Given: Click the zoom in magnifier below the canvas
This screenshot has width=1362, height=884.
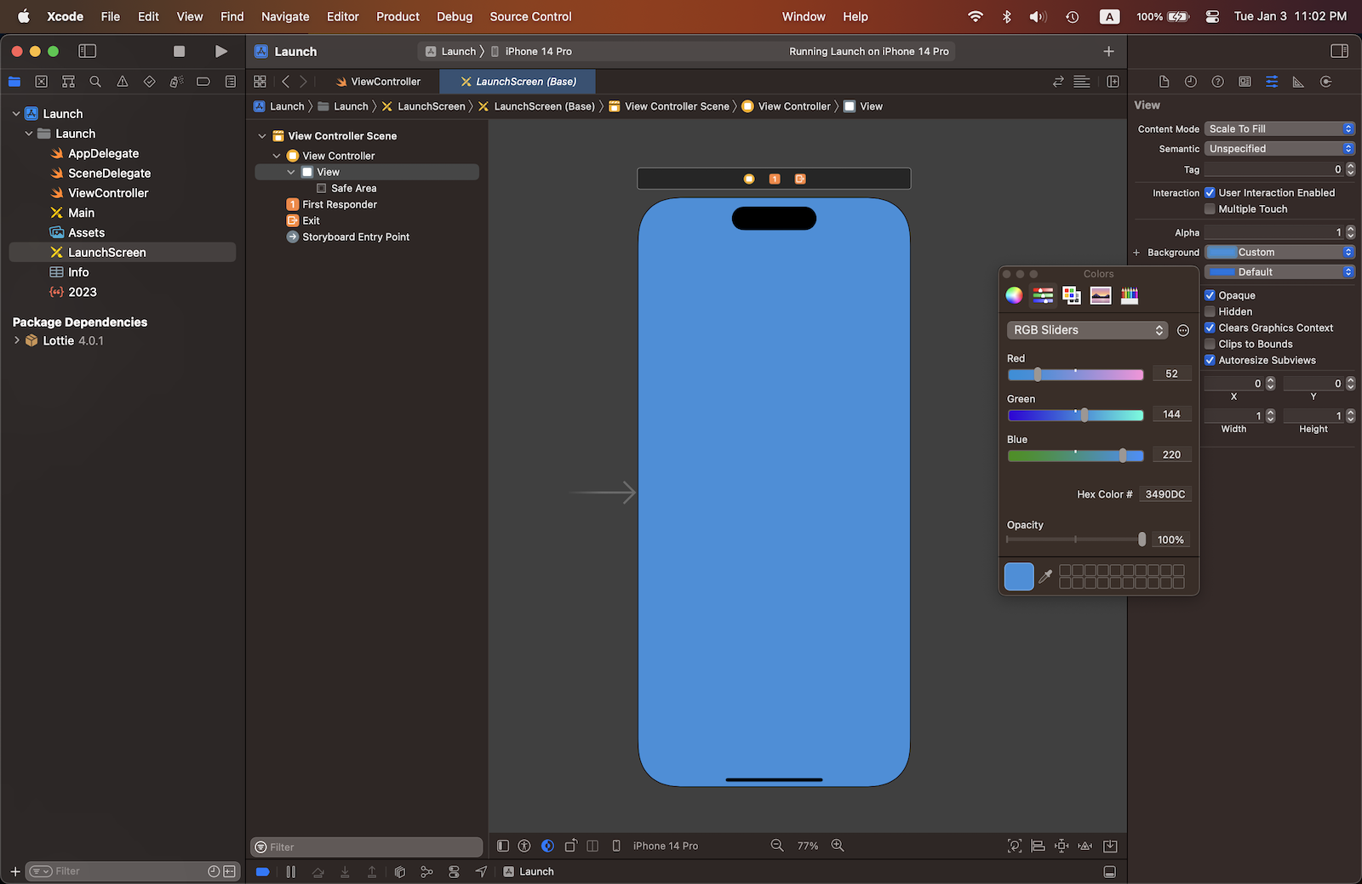Looking at the screenshot, I should pyautogui.click(x=838, y=845).
